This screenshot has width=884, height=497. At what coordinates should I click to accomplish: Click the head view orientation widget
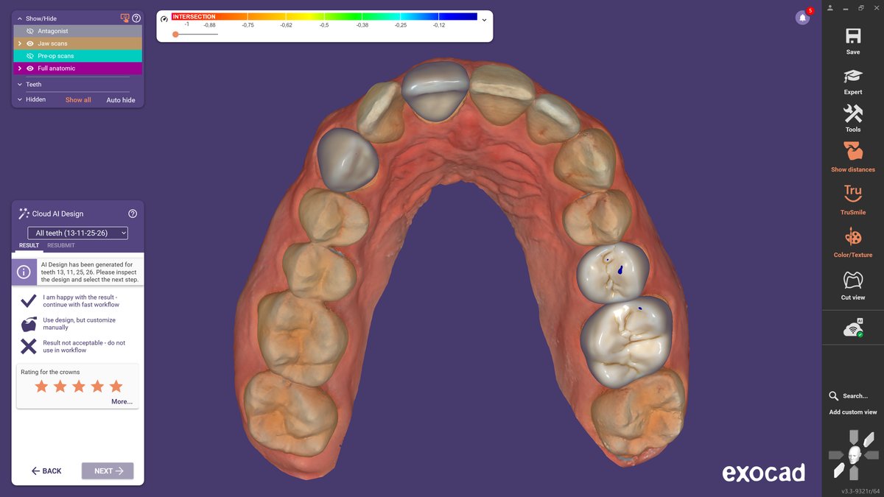pyautogui.click(x=853, y=455)
